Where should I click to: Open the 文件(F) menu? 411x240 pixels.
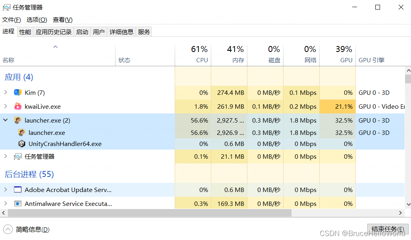pyautogui.click(x=12, y=19)
